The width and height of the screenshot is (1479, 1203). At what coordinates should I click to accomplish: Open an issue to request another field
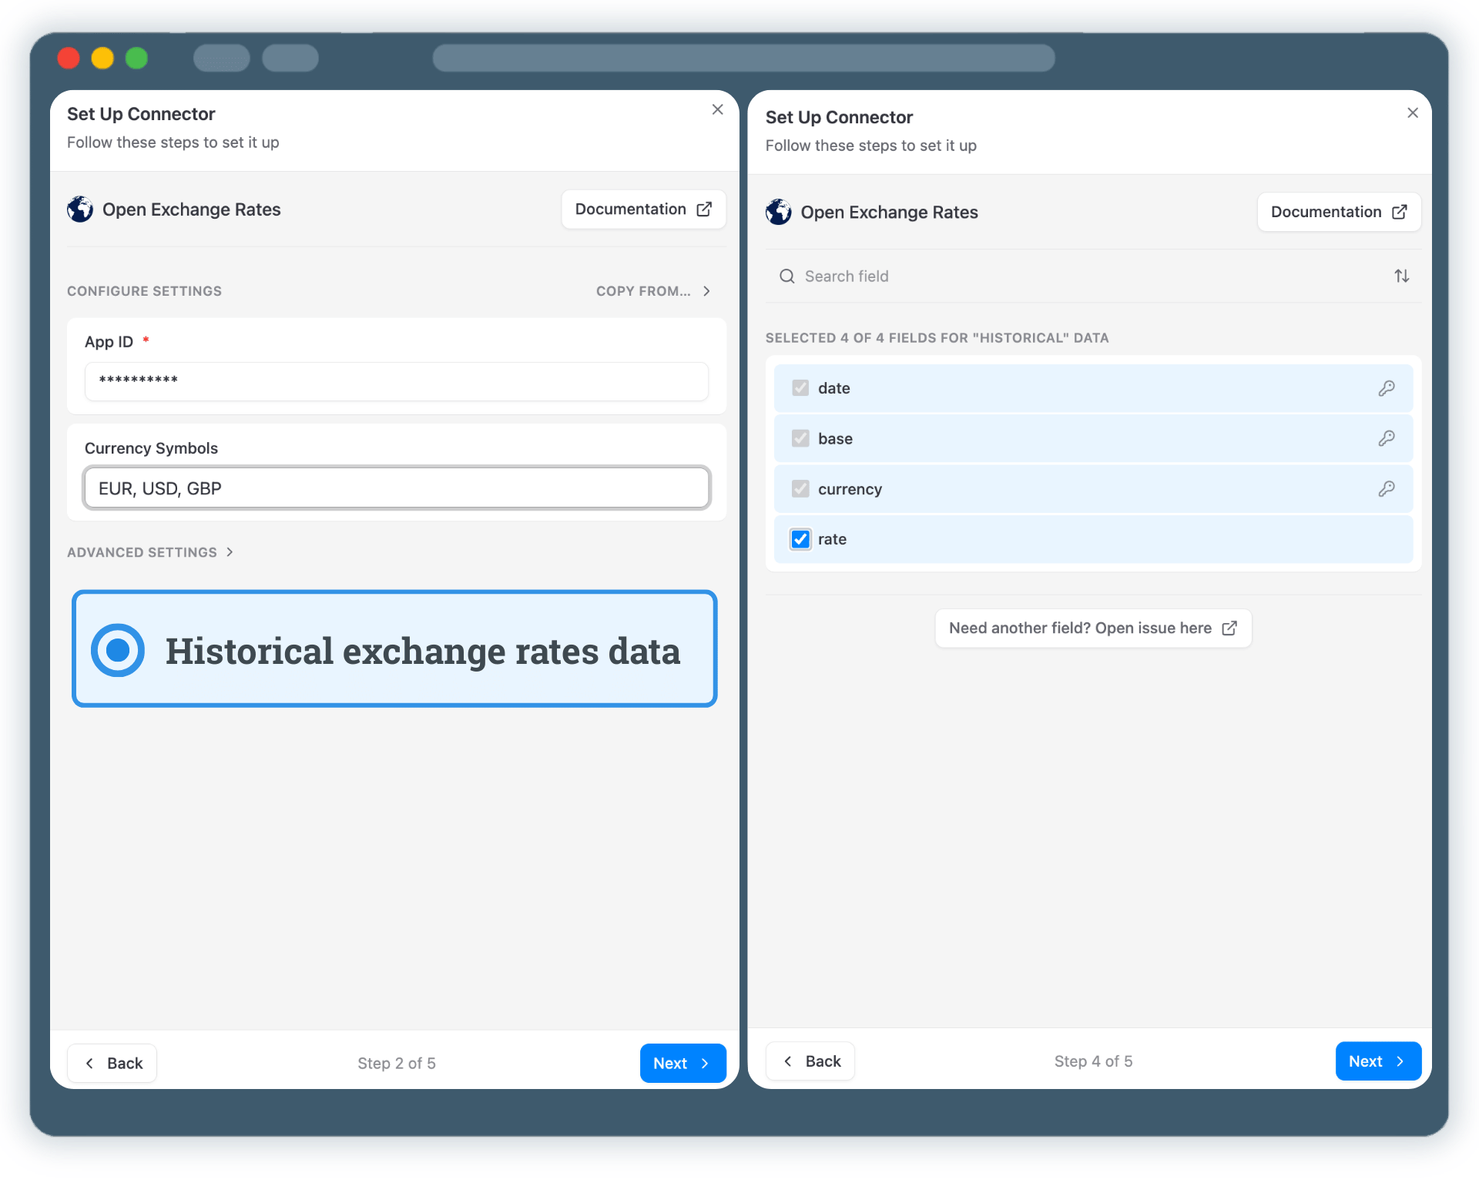pyautogui.click(x=1092, y=628)
